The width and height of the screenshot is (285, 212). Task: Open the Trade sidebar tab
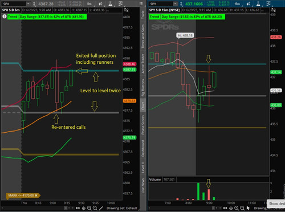tap(142, 15)
